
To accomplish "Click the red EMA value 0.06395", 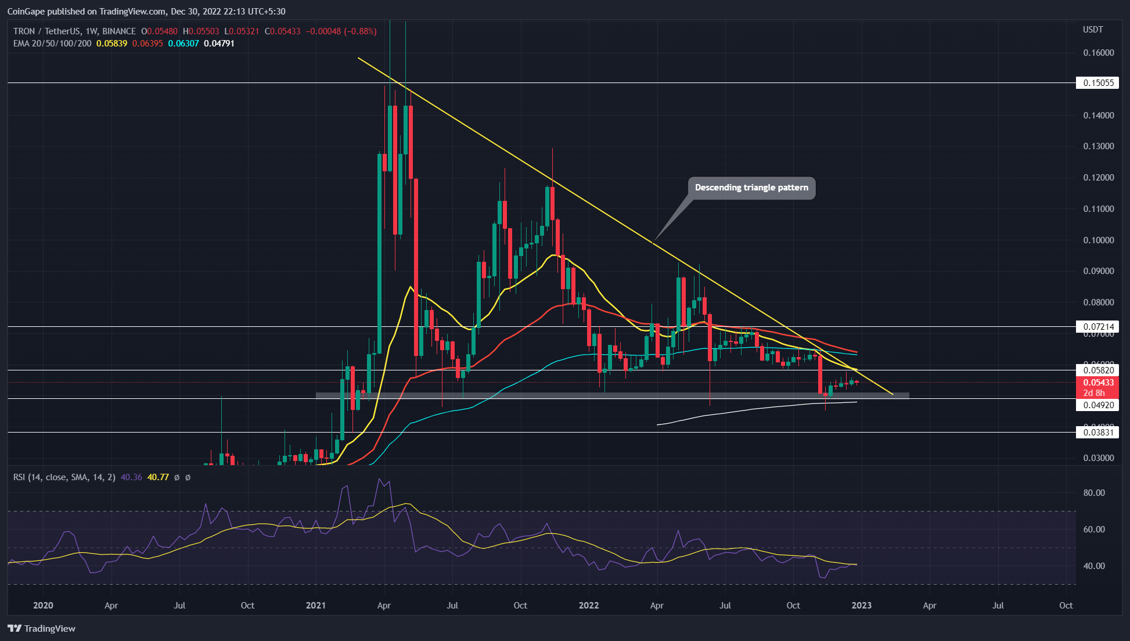I will 147,44.
